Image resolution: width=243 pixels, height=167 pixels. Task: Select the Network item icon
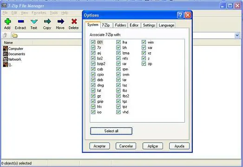pos(5,59)
